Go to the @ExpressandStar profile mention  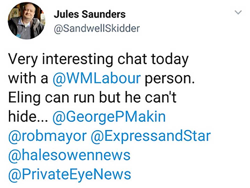[x=151, y=136]
